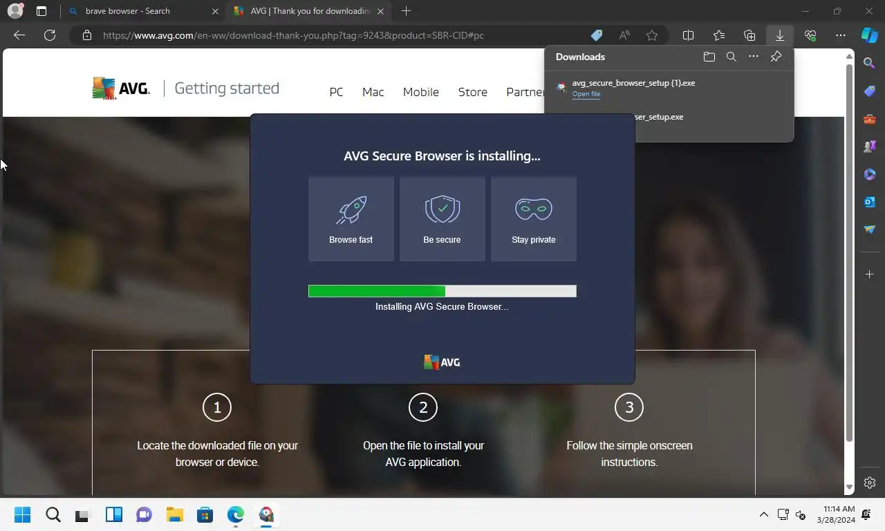Open downloads folder from Downloads panel

pyautogui.click(x=709, y=57)
